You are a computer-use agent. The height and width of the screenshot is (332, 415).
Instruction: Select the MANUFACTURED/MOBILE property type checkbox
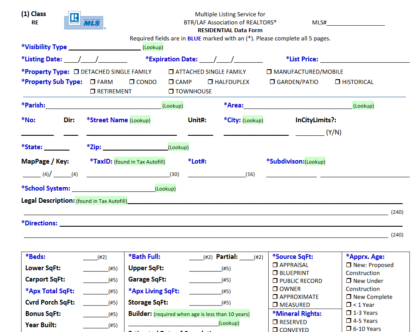click(269, 72)
